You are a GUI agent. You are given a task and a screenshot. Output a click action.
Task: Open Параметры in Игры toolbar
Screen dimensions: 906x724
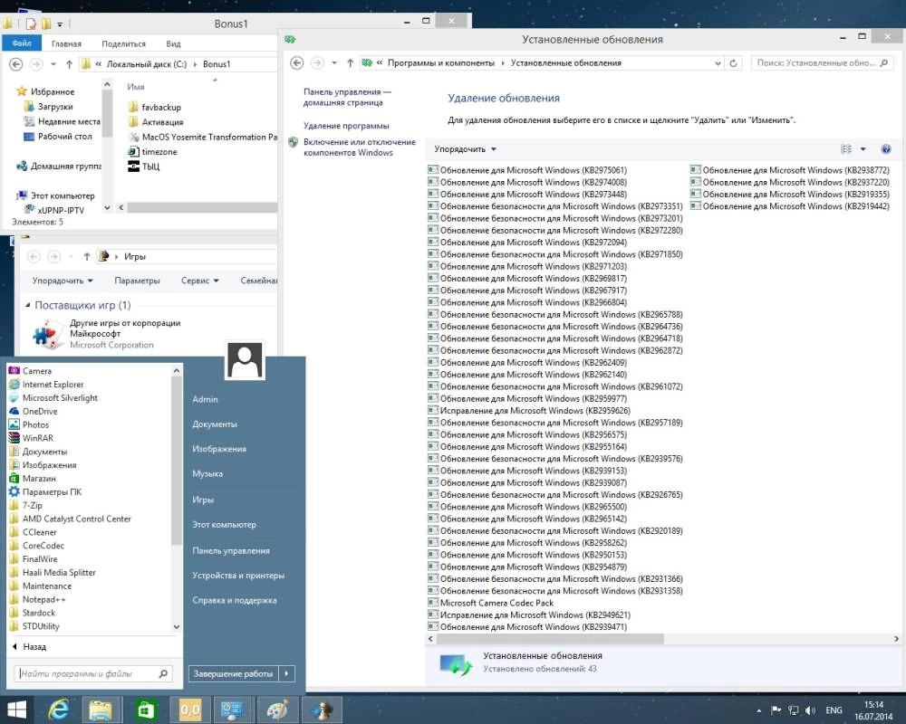click(137, 281)
